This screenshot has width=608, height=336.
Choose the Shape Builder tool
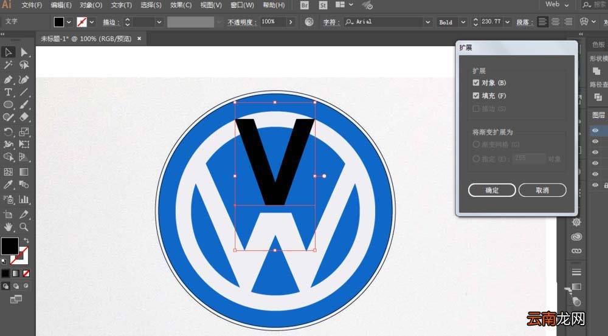8,157
